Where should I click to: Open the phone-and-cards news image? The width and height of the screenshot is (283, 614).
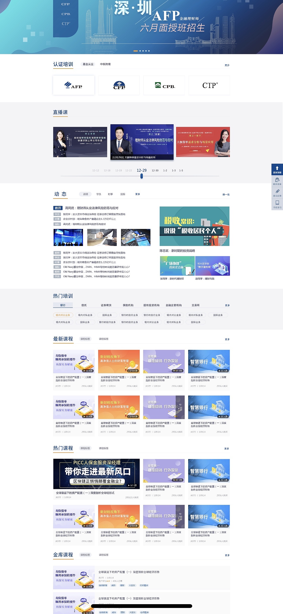(136, 237)
